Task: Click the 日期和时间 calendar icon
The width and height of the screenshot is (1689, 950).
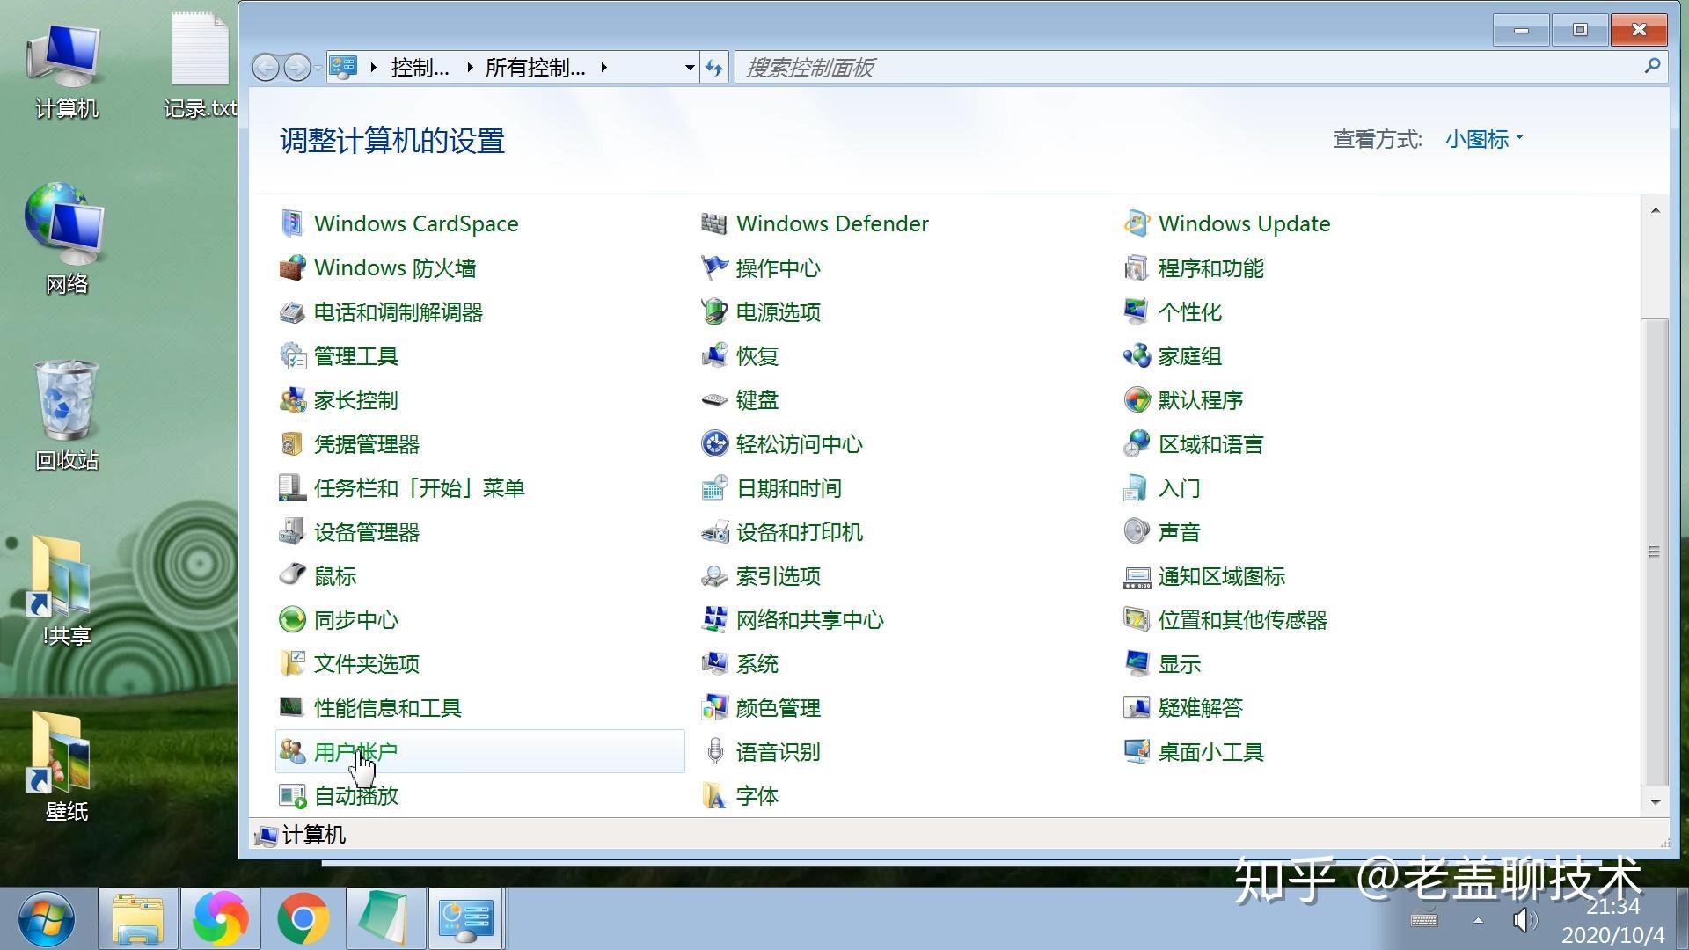Action: (x=714, y=487)
